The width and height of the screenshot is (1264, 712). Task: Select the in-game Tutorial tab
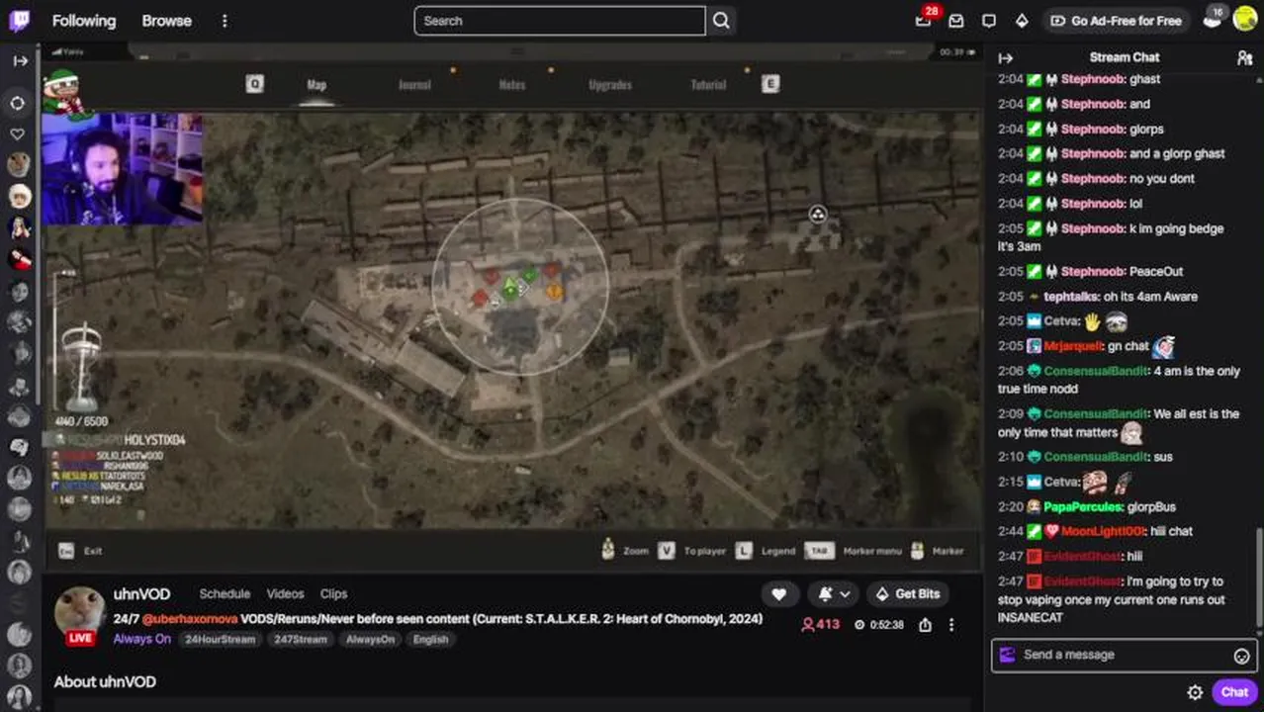coord(708,85)
